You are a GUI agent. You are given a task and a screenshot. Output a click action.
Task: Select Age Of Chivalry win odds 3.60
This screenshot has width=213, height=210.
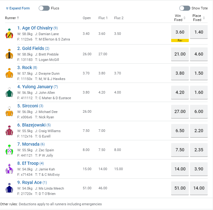click(180, 32)
